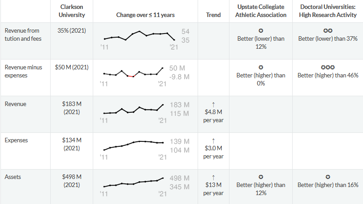Click the 'Change over ≤ 11 years' header
Viewport: 363px width, 204px height.
(x=145, y=15)
